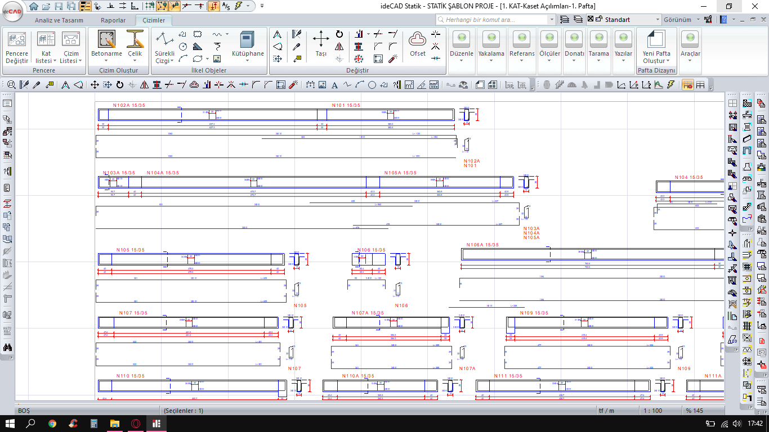Toggle the table grid button at toolbar end
This screenshot has height=432, width=769.
tap(700, 85)
